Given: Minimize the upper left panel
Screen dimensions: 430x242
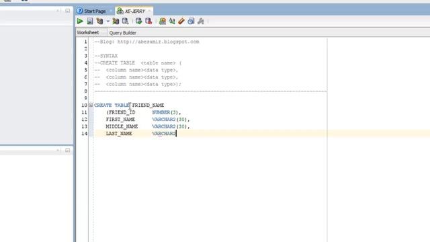Looking at the screenshot, I should [67, 11].
